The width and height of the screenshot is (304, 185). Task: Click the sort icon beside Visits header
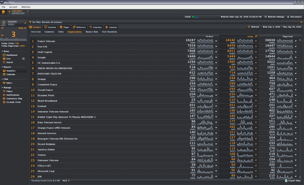pyautogui.click(x=256, y=36)
